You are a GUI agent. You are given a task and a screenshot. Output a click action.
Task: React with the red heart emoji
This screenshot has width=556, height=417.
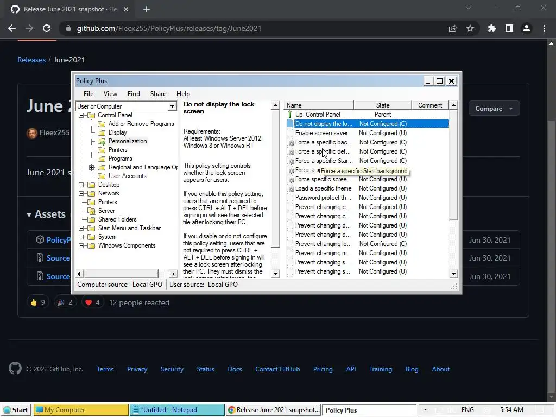click(92, 302)
